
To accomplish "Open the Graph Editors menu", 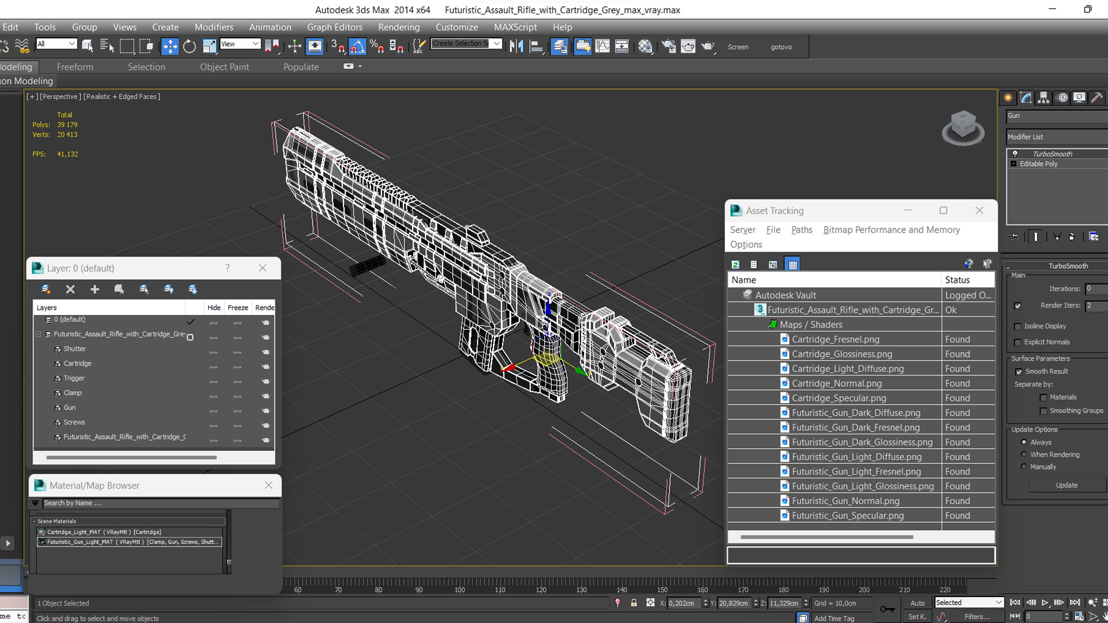I will click(x=335, y=27).
